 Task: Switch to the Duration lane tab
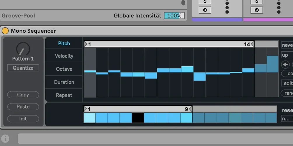[64, 82]
